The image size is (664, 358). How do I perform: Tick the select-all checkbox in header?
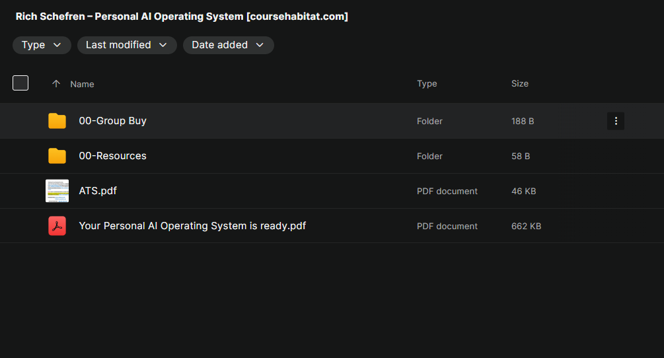(20, 83)
